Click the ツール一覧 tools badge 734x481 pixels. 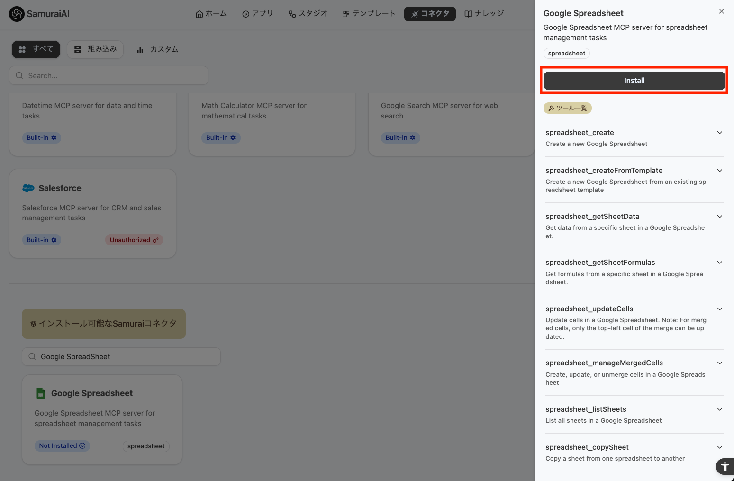(567, 108)
